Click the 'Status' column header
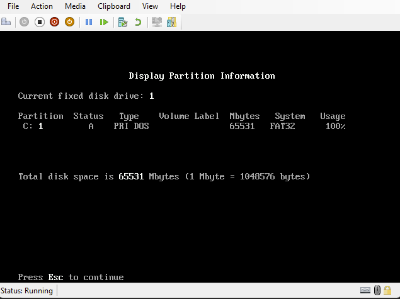Image resolution: width=400 pixels, height=299 pixels. (88, 116)
